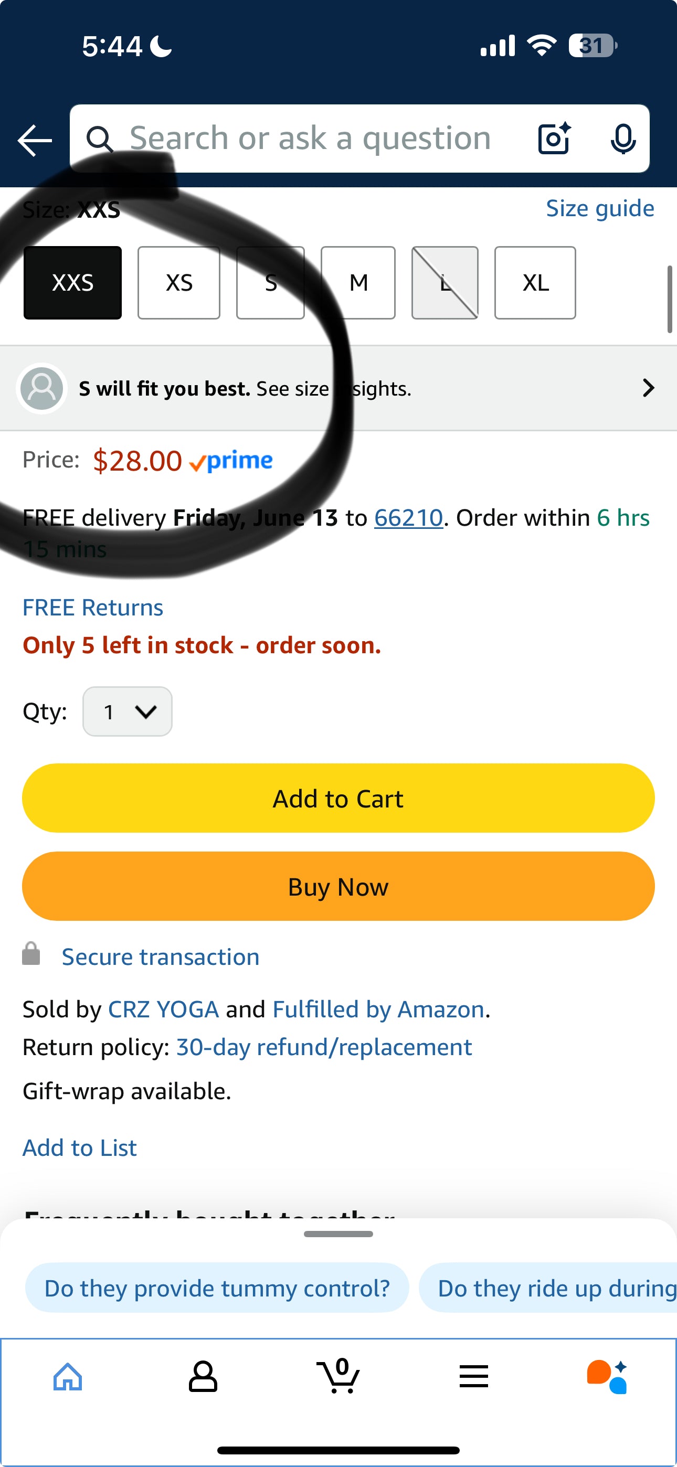The image size is (677, 1467).
Task: Tap the Add to Cart button
Action: point(338,798)
